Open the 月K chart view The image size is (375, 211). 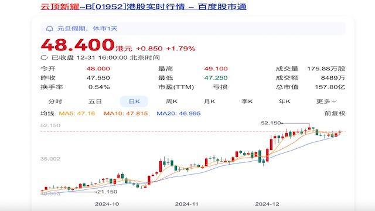210,101
